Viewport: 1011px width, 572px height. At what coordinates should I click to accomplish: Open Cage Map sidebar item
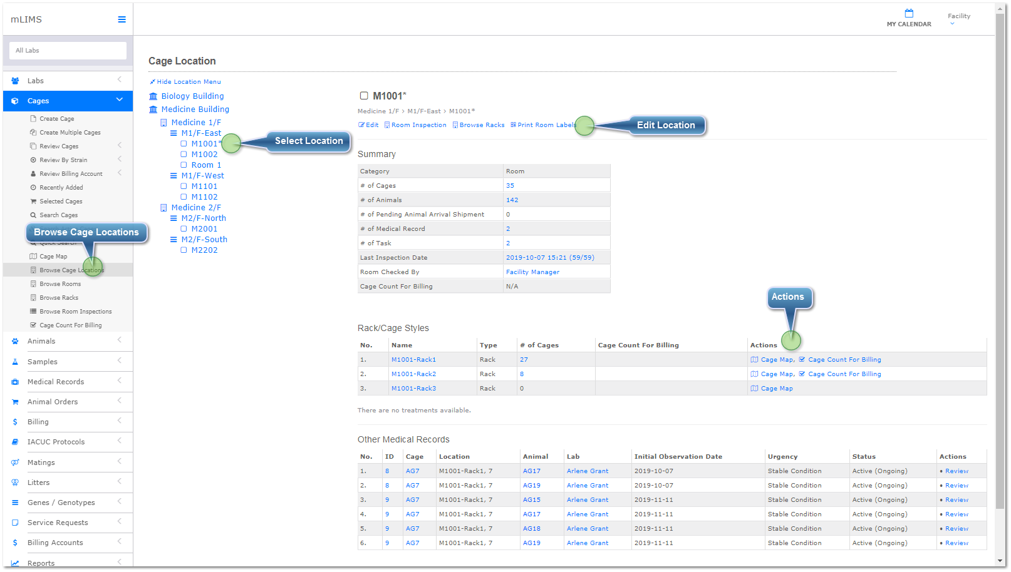tap(53, 257)
